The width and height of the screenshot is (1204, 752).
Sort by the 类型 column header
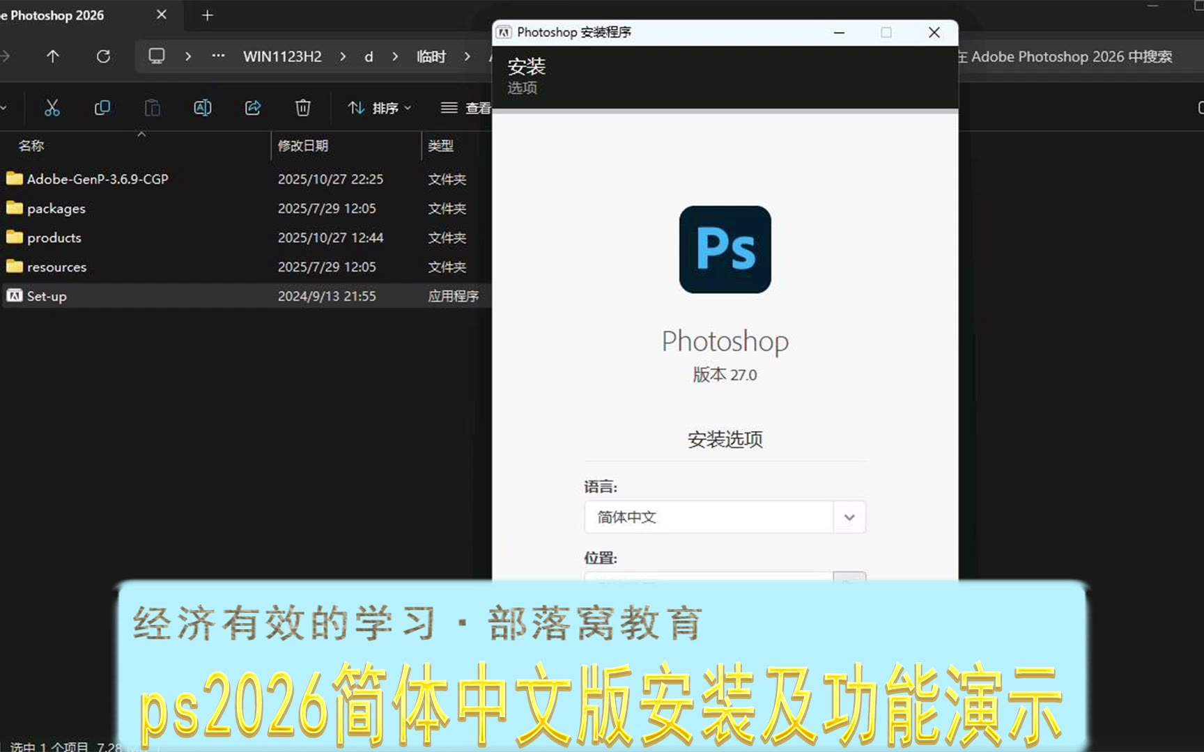(440, 146)
